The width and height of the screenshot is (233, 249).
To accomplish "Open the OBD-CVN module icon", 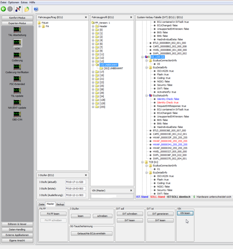I will pos(17,114).
